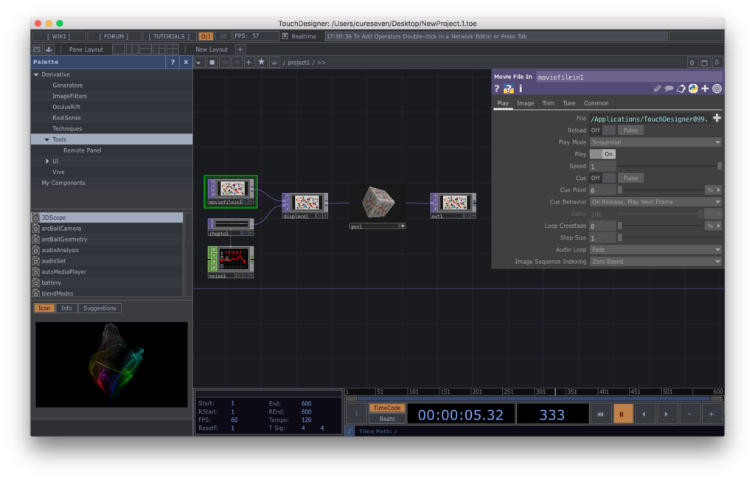This screenshot has width=755, height=480.
Task: Select side-by-side split pane layout icon
Action: (132, 49)
